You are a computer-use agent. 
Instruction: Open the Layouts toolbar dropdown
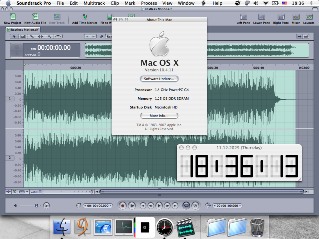pyautogui.click(x=309, y=18)
